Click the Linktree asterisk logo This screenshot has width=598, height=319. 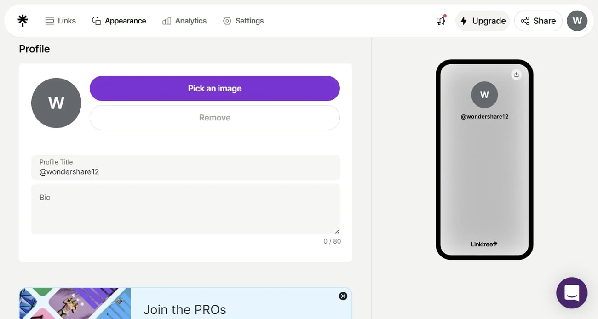[x=22, y=21]
